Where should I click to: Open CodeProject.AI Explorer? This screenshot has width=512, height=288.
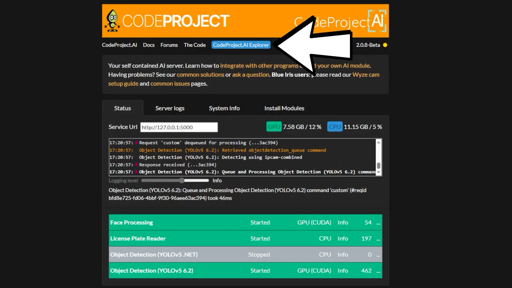pyautogui.click(x=241, y=45)
